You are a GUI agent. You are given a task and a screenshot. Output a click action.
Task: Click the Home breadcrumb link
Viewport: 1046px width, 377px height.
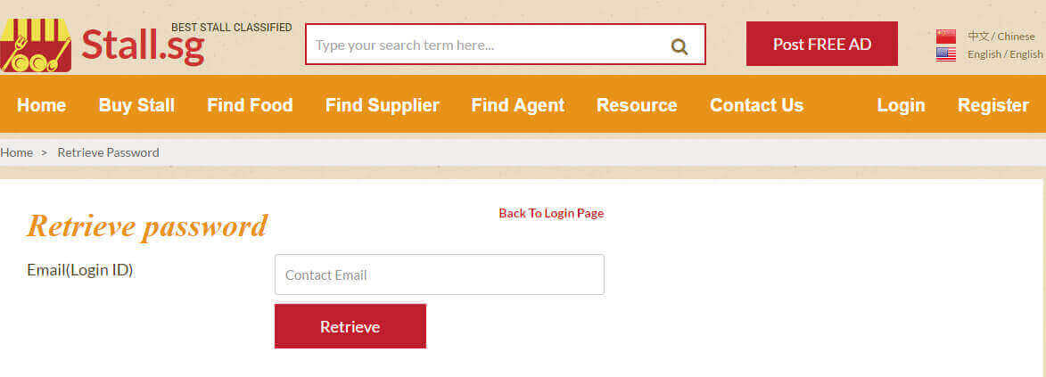(17, 152)
